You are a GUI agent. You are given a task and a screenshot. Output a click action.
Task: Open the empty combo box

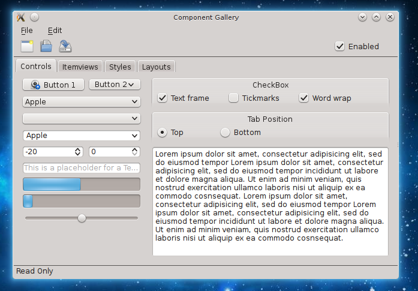tap(82, 118)
